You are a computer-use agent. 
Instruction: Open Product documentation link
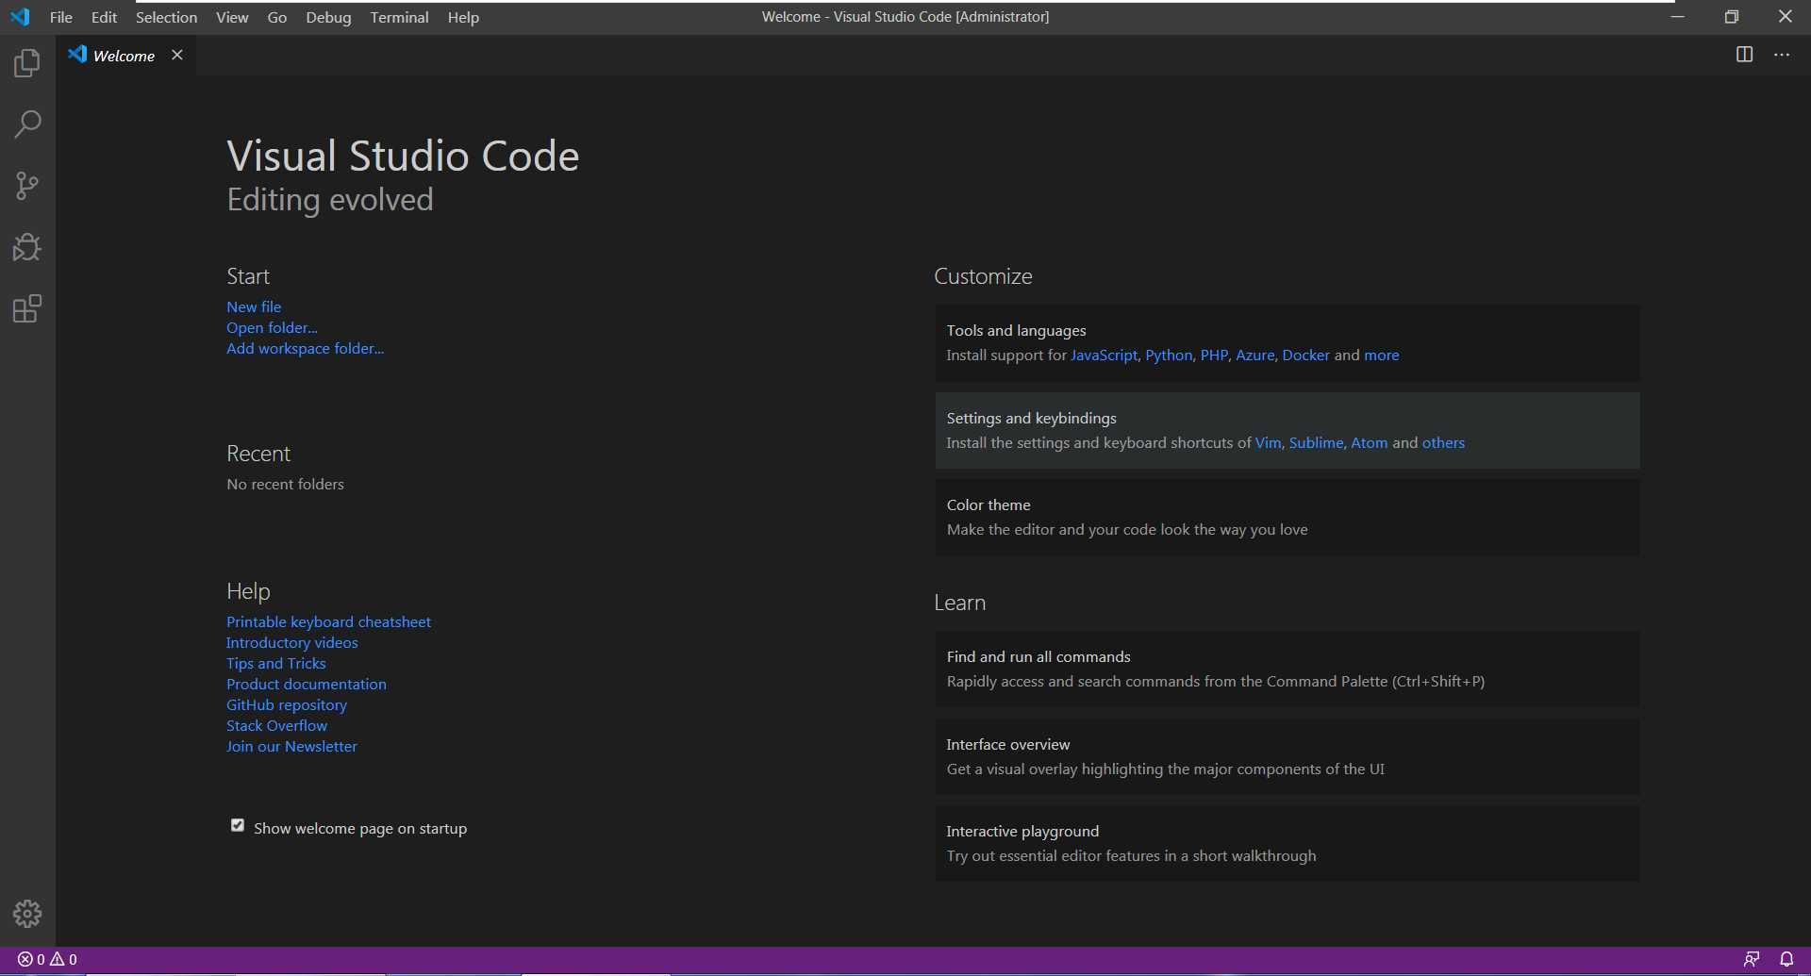[307, 684]
